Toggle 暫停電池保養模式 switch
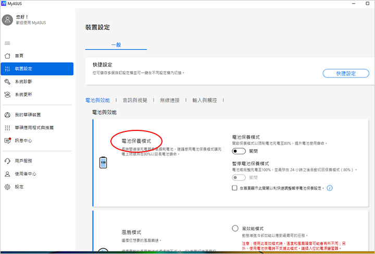The width and height of the screenshot is (375, 254). pos(239,178)
